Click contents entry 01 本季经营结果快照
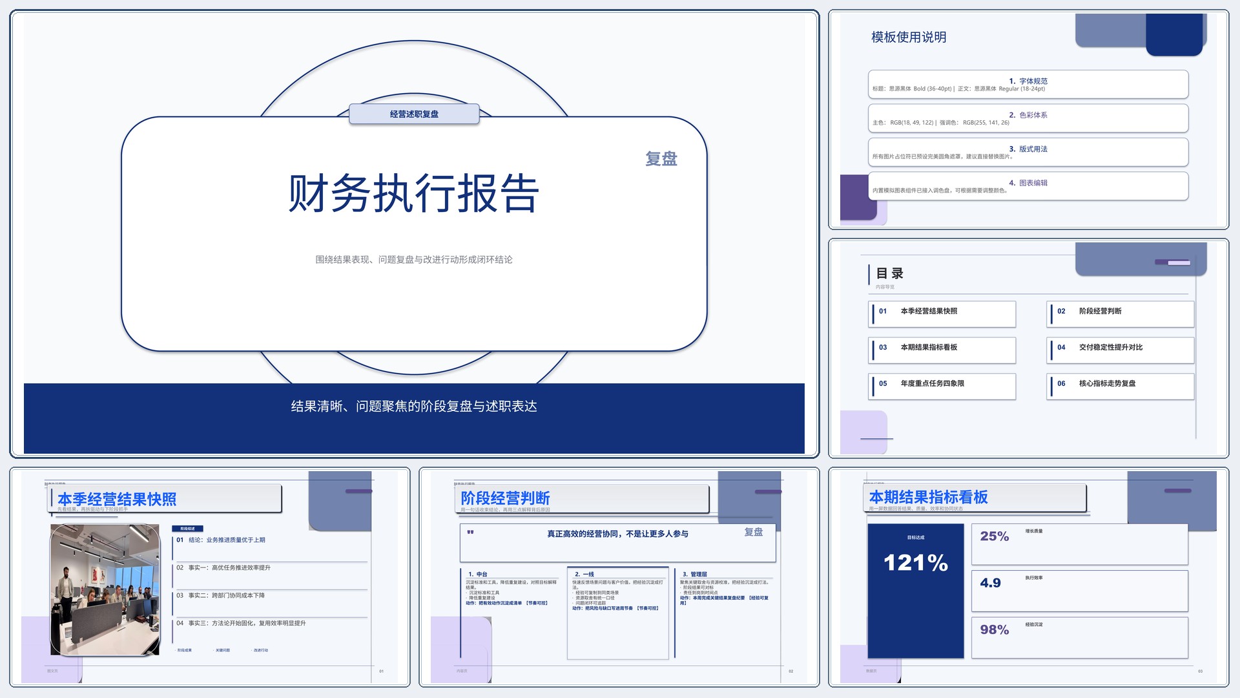Viewport: 1240px width, 698px height. click(x=942, y=314)
